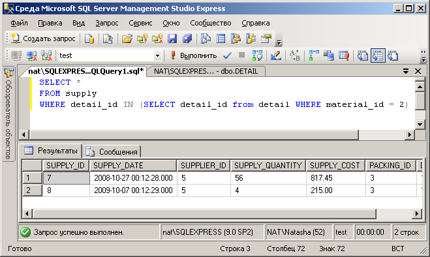The image size is (430, 257).
Task: Open the Справка menu
Action: coord(256,23)
